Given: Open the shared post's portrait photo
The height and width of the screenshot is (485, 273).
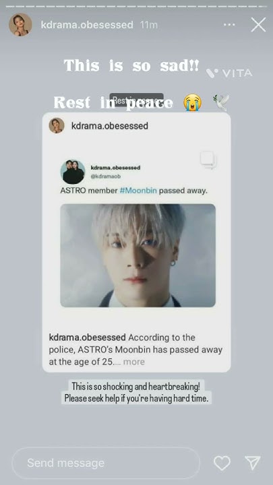Looking at the screenshot, I should (138, 255).
